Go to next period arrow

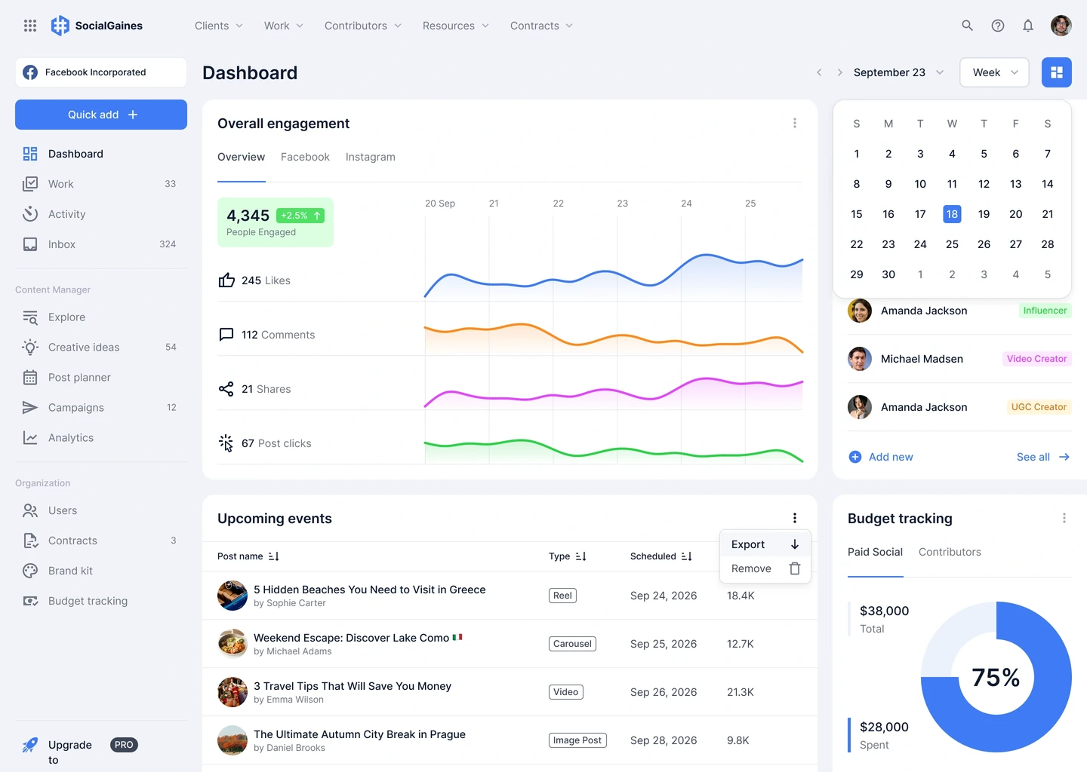[839, 72]
